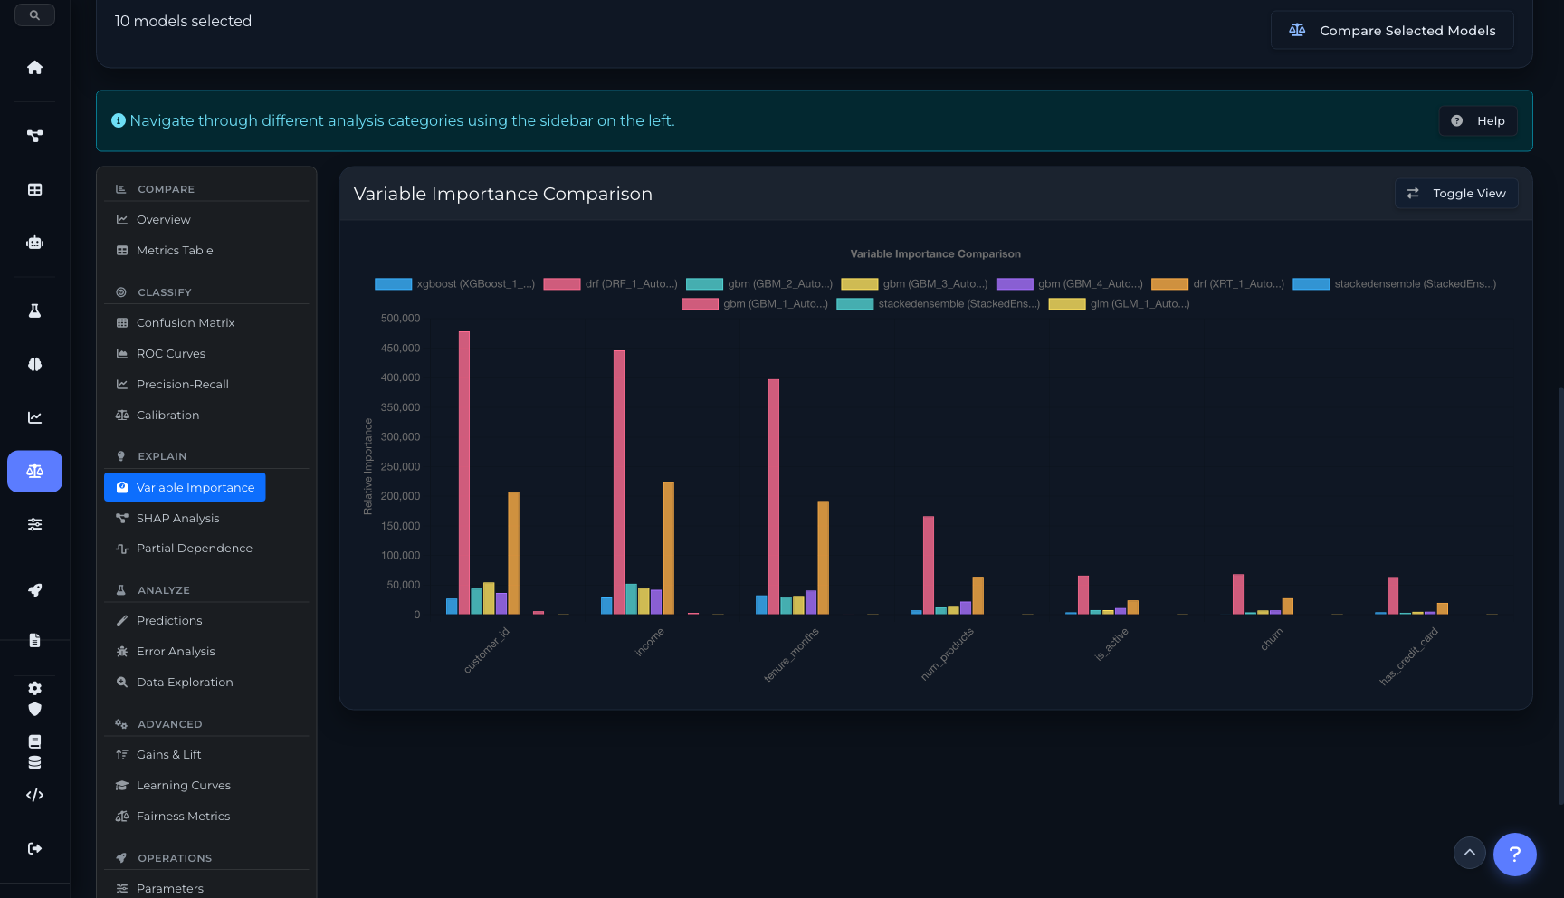Go to the home icon
The image size is (1564, 898).
[34, 68]
